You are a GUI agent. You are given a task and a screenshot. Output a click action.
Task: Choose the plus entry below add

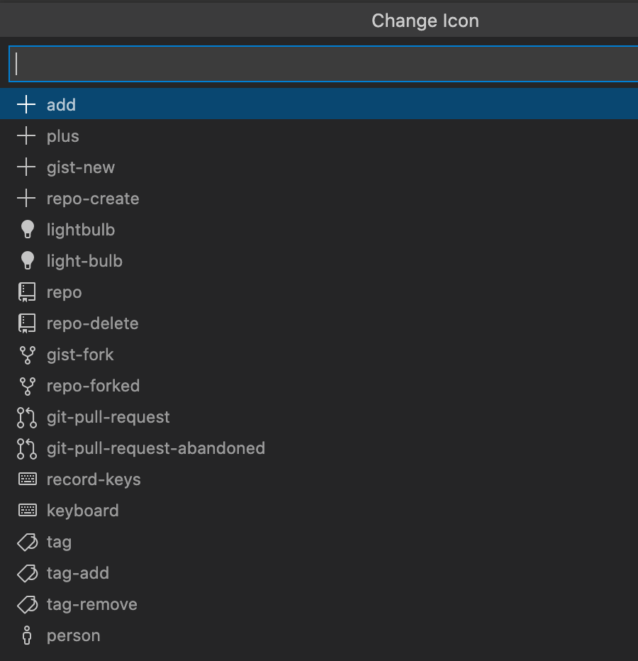click(x=62, y=135)
